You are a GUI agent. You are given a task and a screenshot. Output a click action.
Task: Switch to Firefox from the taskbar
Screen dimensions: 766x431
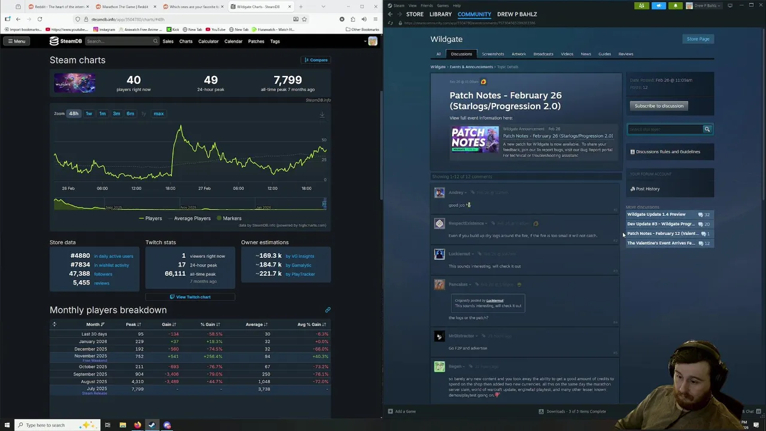pyautogui.click(x=138, y=425)
